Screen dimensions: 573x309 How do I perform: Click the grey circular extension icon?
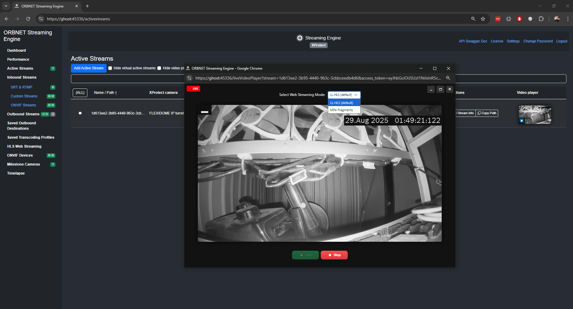pos(508,19)
